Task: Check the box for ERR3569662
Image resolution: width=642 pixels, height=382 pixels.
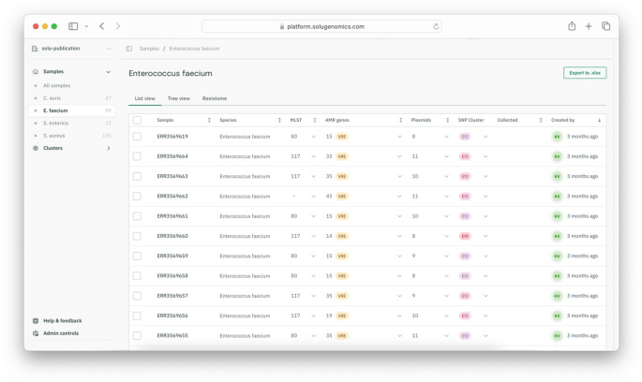Action: coord(137,197)
